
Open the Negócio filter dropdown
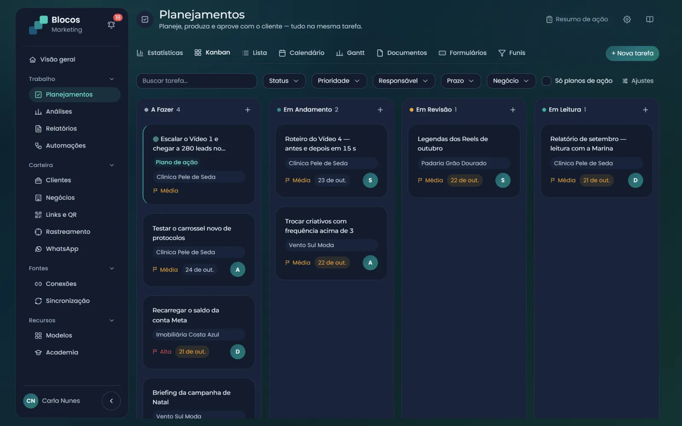point(511,81)
